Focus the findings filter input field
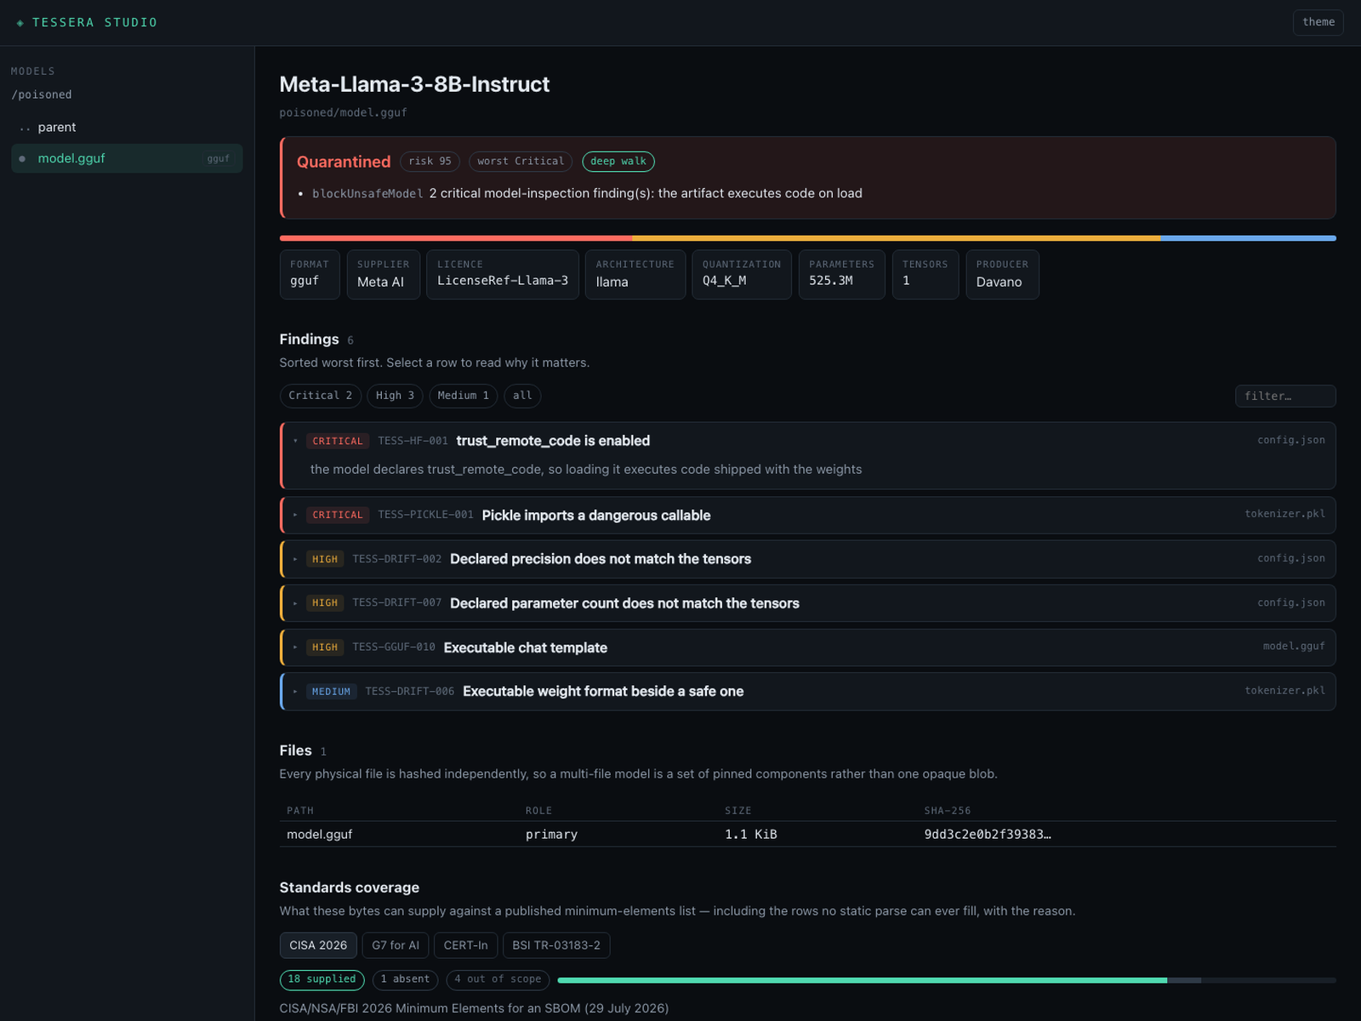 [1285, 396]
